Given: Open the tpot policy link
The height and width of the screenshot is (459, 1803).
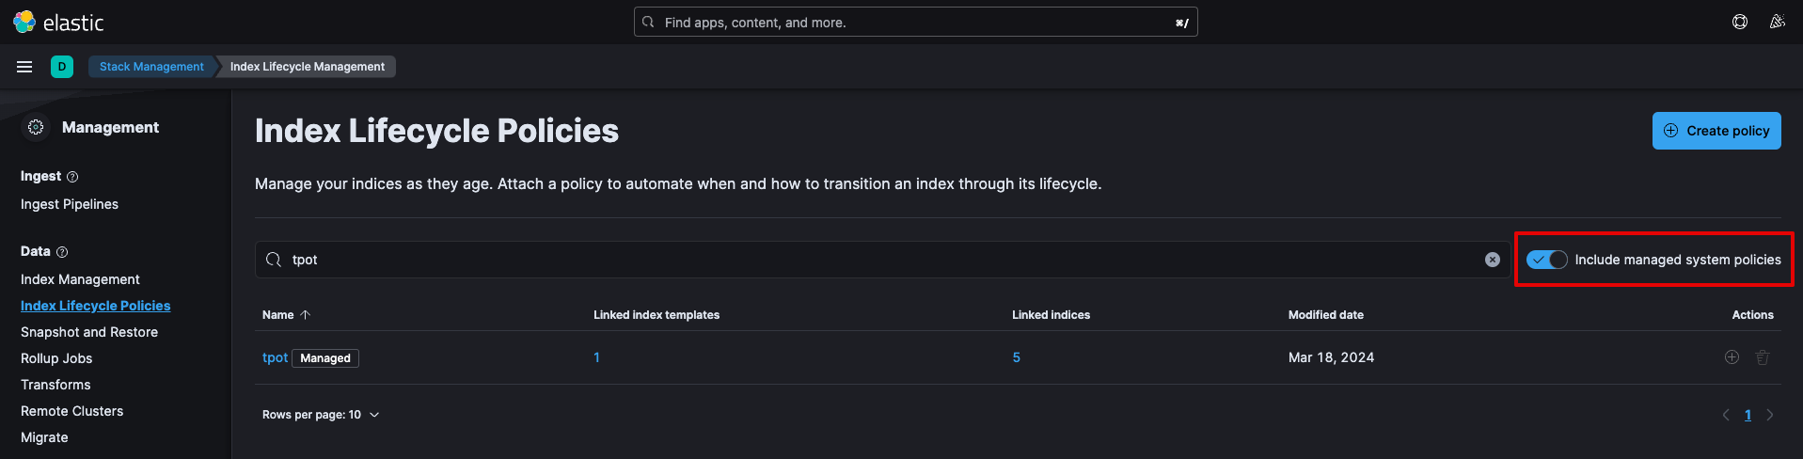Looking at the screenshot, I should [275, 357].
